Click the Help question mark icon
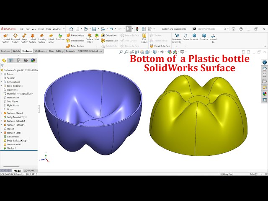268x201 pixels. 241,29
